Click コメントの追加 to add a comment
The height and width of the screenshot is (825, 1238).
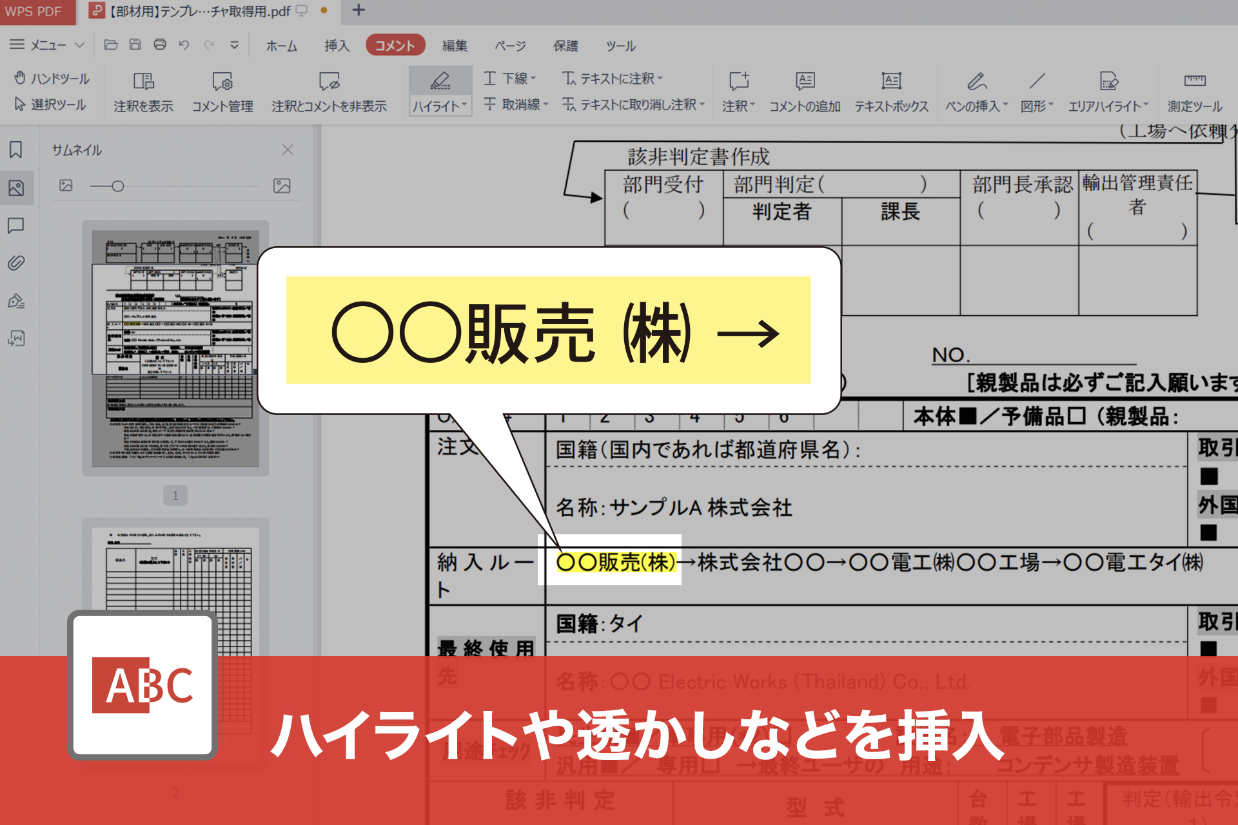pyautogui.click(x=805, y=90)
